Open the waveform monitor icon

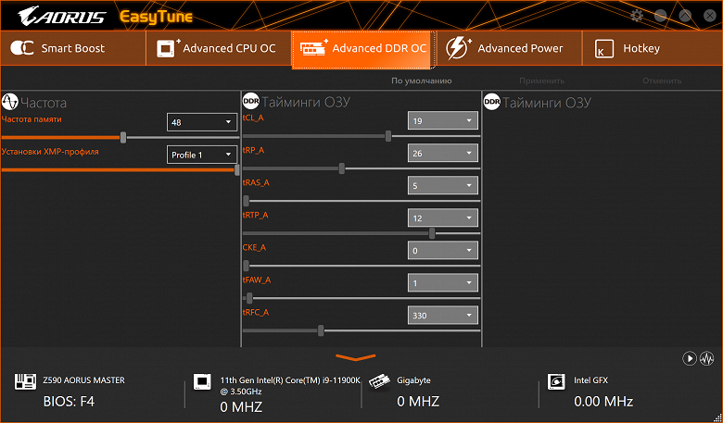pos(707,358)
